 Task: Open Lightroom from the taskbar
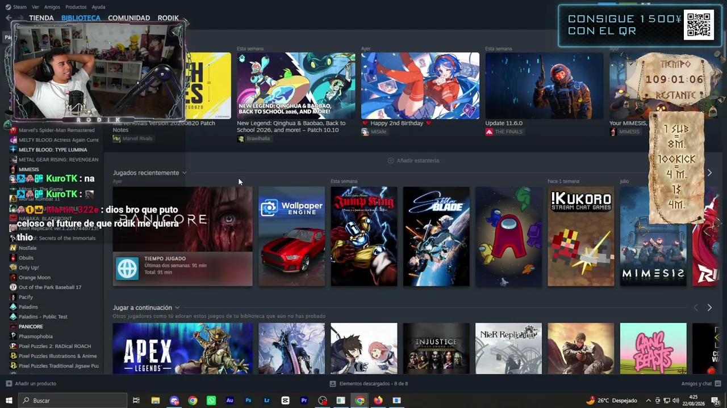point(267,401)
